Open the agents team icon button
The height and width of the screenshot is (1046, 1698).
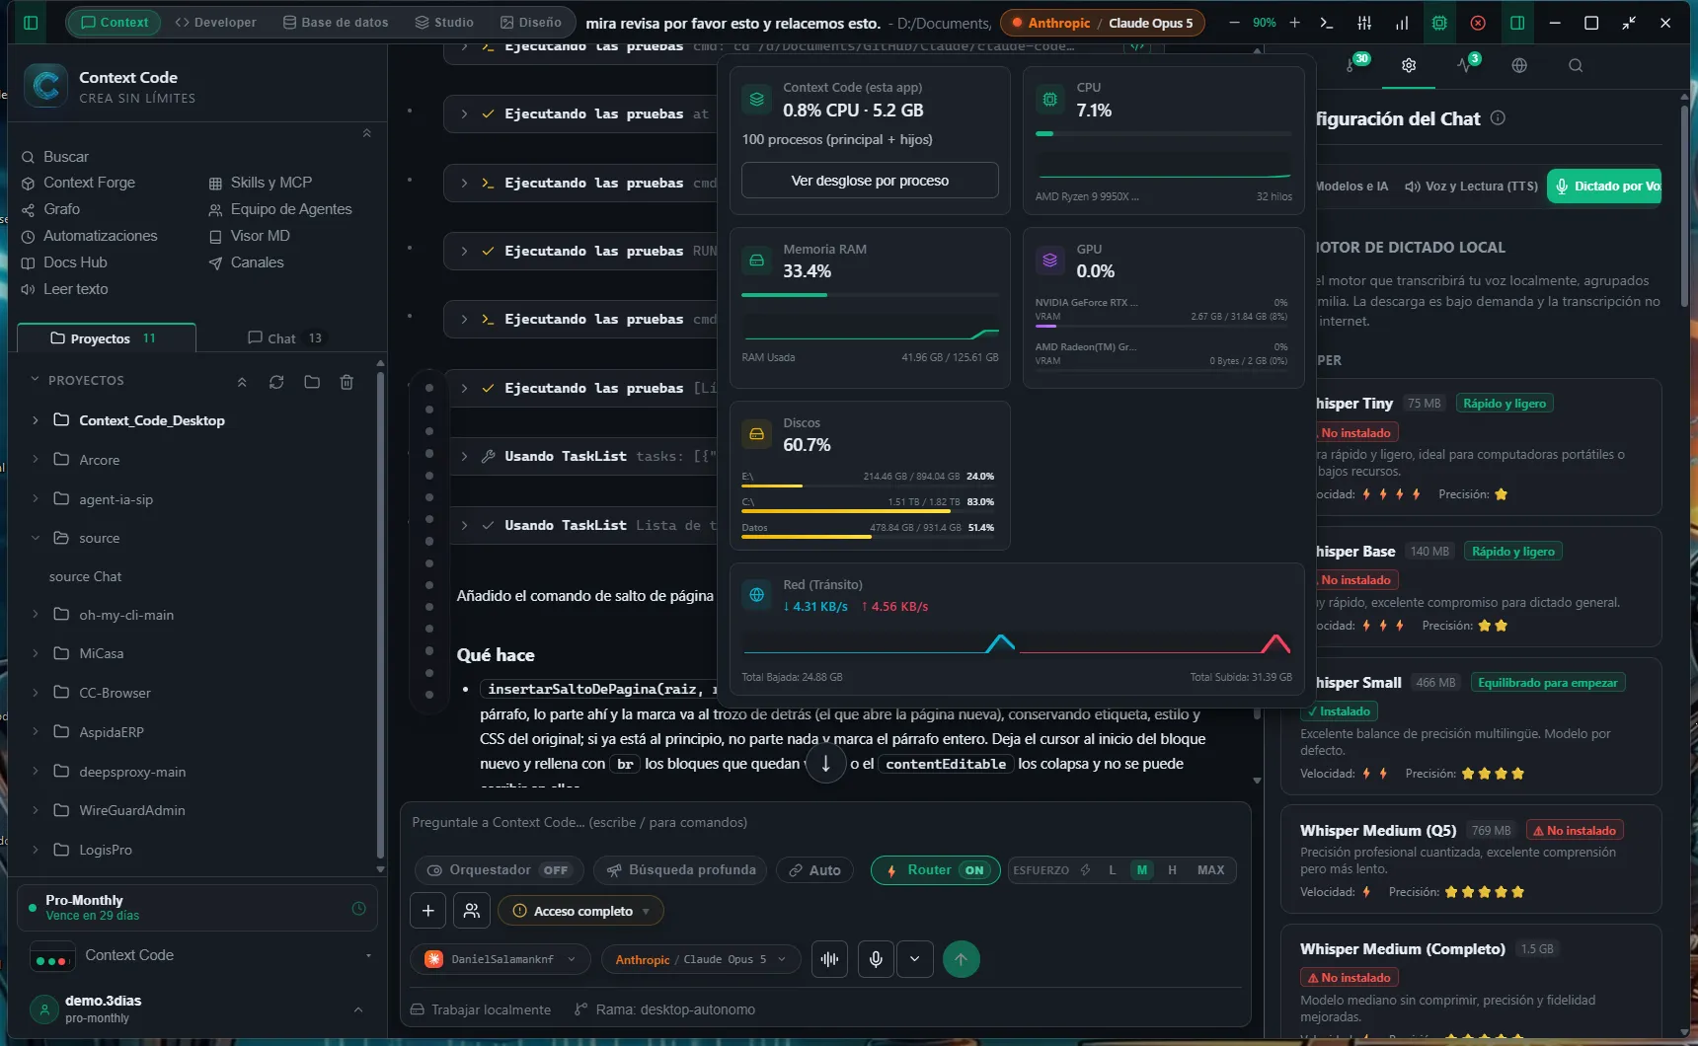[x=472, y=911]
